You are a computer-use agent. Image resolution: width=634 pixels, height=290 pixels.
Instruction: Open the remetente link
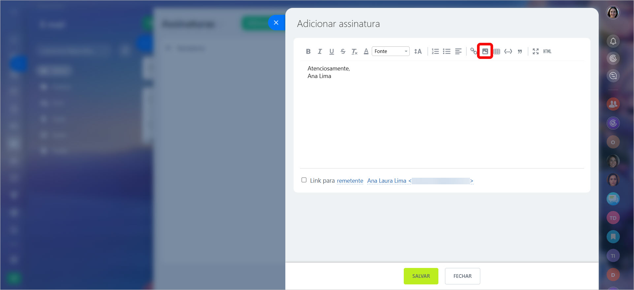coord(350,181)
